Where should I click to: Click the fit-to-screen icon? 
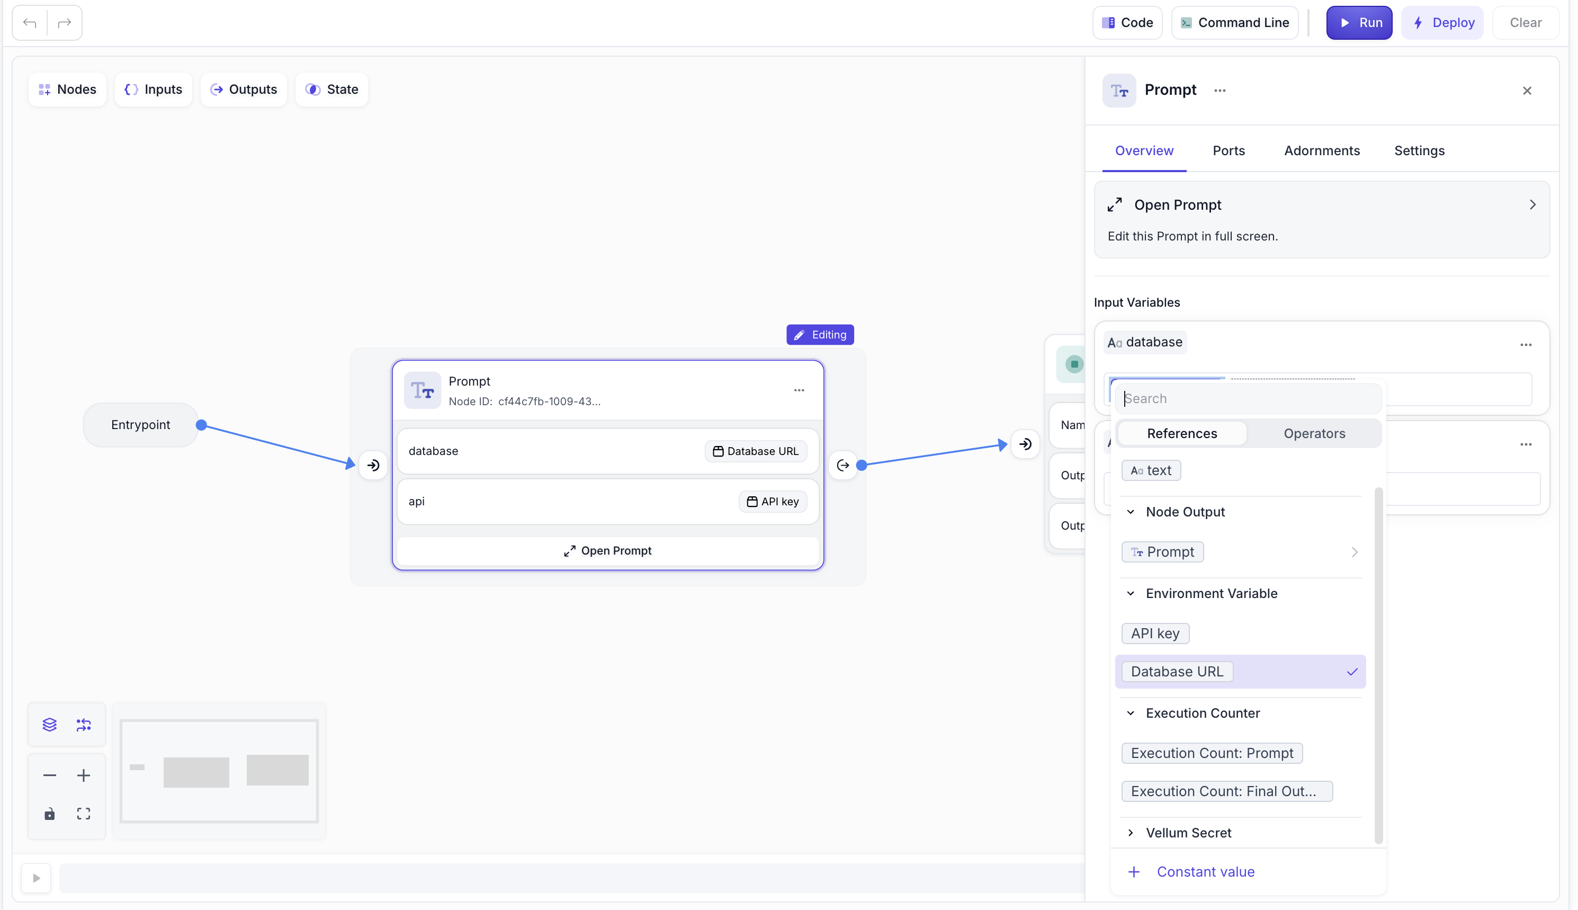(84, 814)
